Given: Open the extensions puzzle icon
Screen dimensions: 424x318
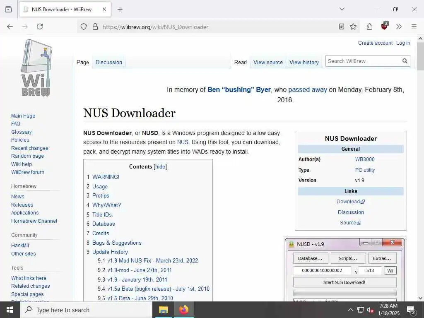Looking at the screenshot, I should [369, 26].
